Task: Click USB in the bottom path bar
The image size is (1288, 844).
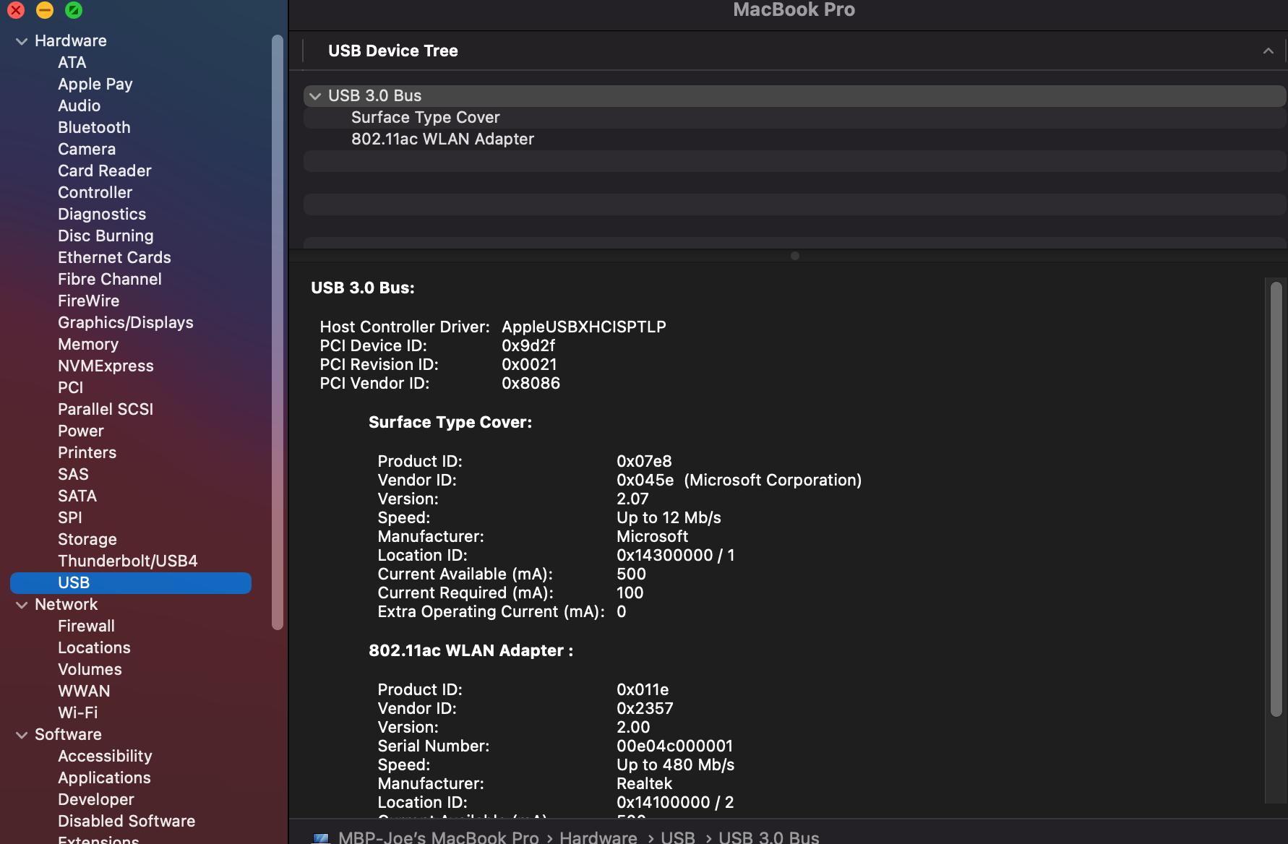Action: (678, 837)
